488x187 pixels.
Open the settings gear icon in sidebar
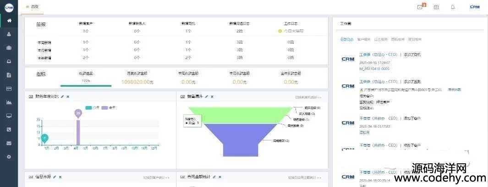click(x=9, y=157)
